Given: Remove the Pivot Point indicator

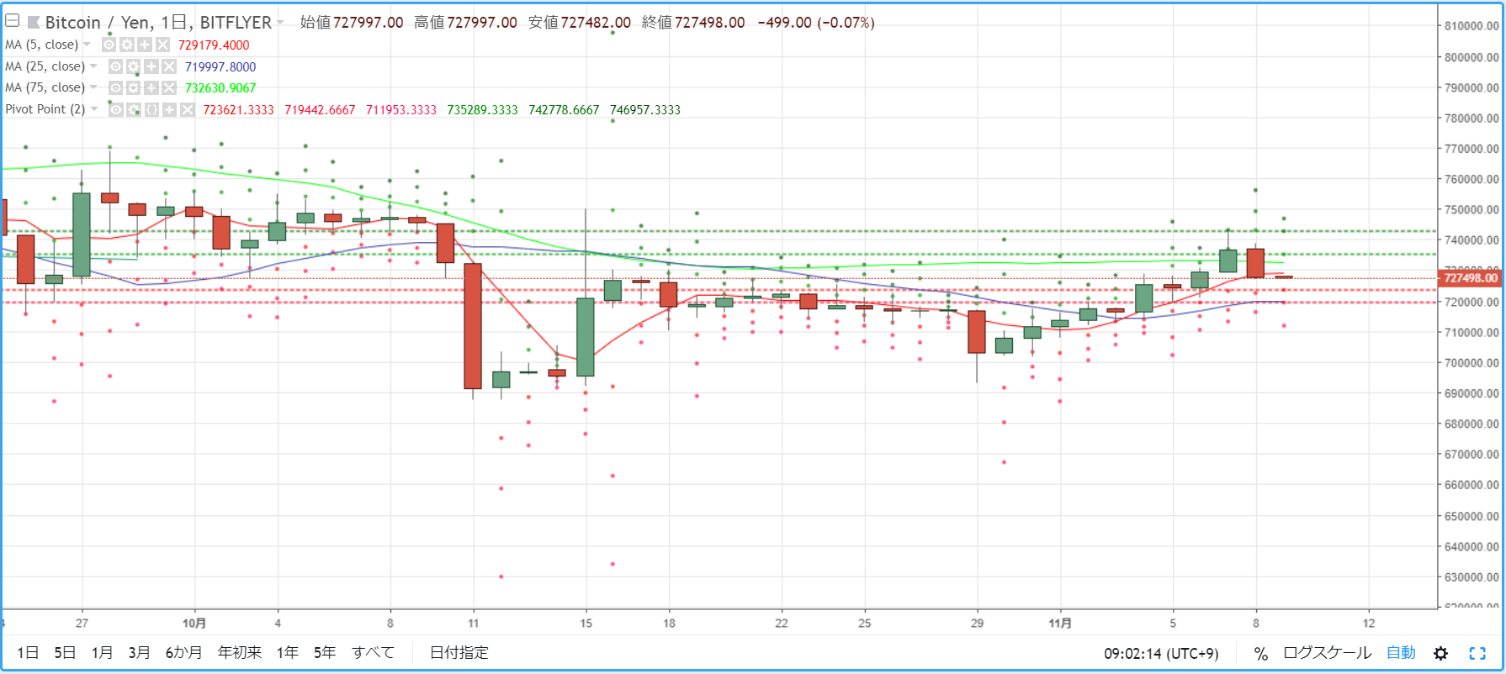Looking at the screenshot, I should click(x=187, y=109).
